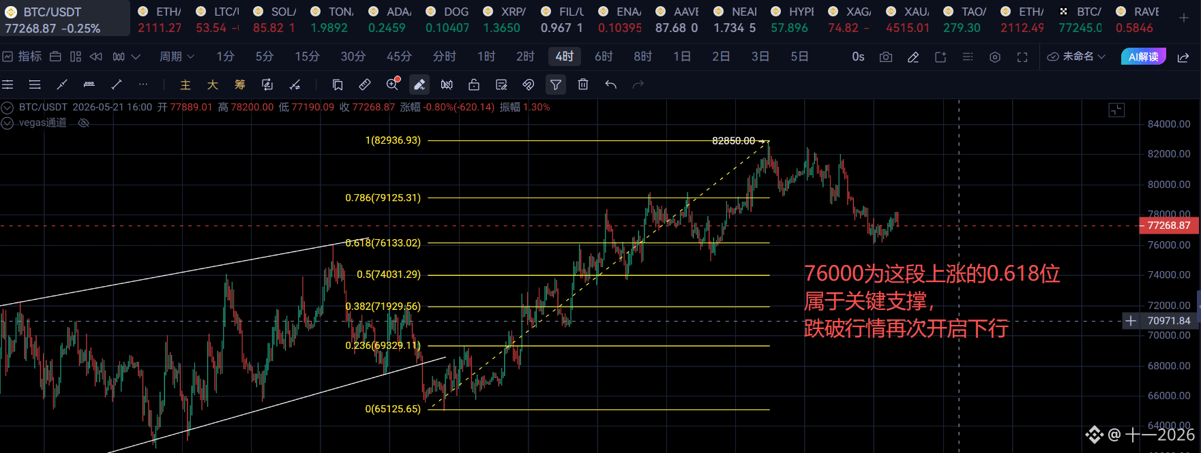
Task: Select the arrow line drawing tool
Action: click(x=117, y=84)
